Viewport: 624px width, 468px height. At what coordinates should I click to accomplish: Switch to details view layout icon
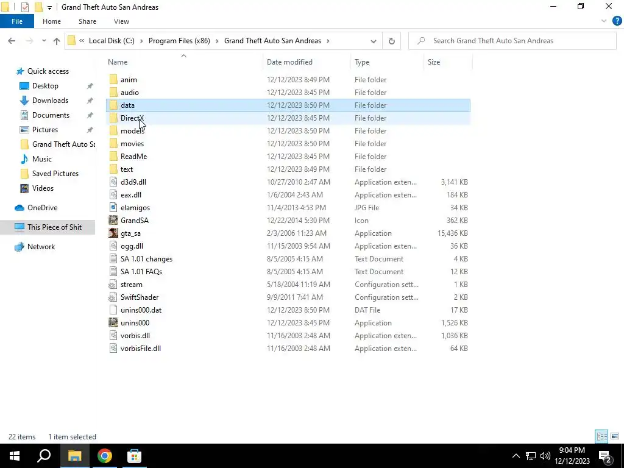point(601,436)
